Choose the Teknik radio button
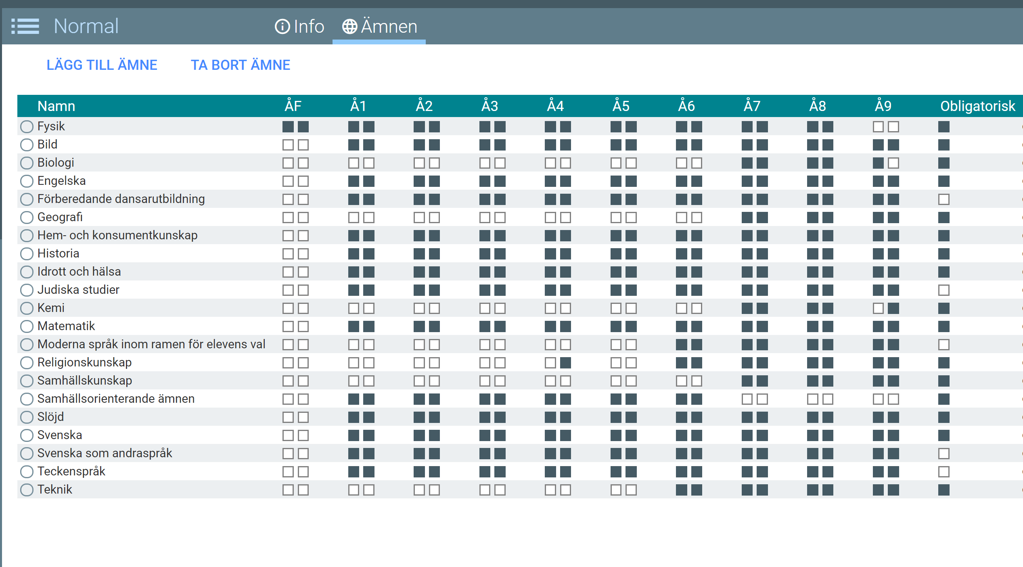Image resolution: width=1023 pixels, height=567 pixels. (27, 490)
